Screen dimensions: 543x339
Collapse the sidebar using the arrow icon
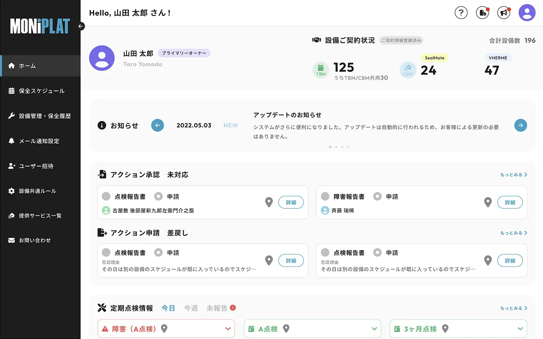click(x=81, y=26)
